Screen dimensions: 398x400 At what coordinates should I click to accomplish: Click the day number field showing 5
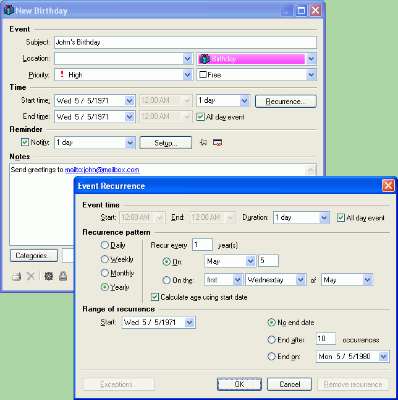(x=268, y=261)
